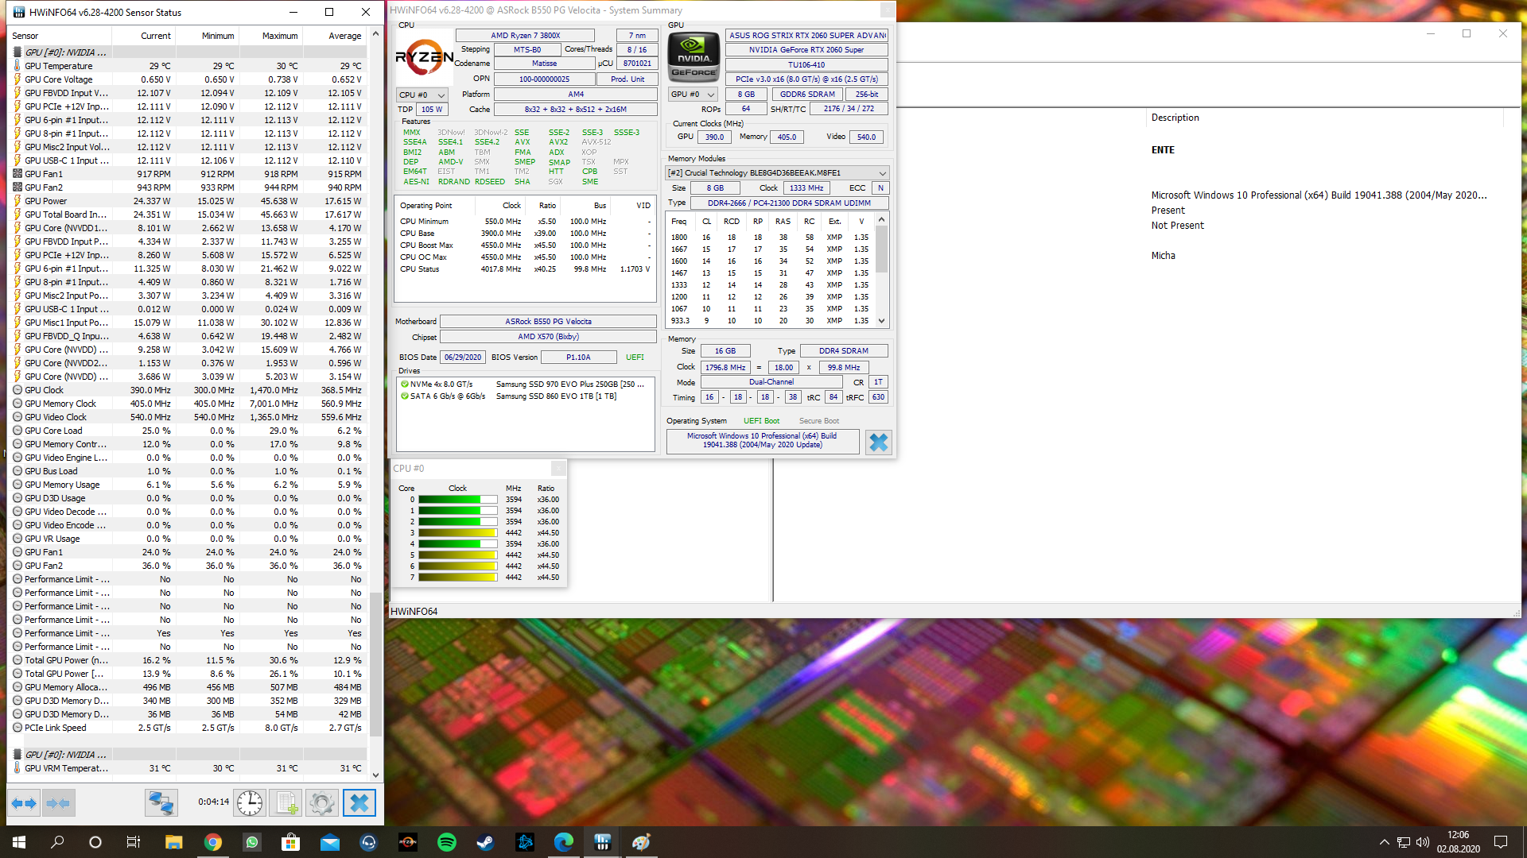Click the Minimum column header
The height and width of the screenshot is (858, 1527).
207,36
